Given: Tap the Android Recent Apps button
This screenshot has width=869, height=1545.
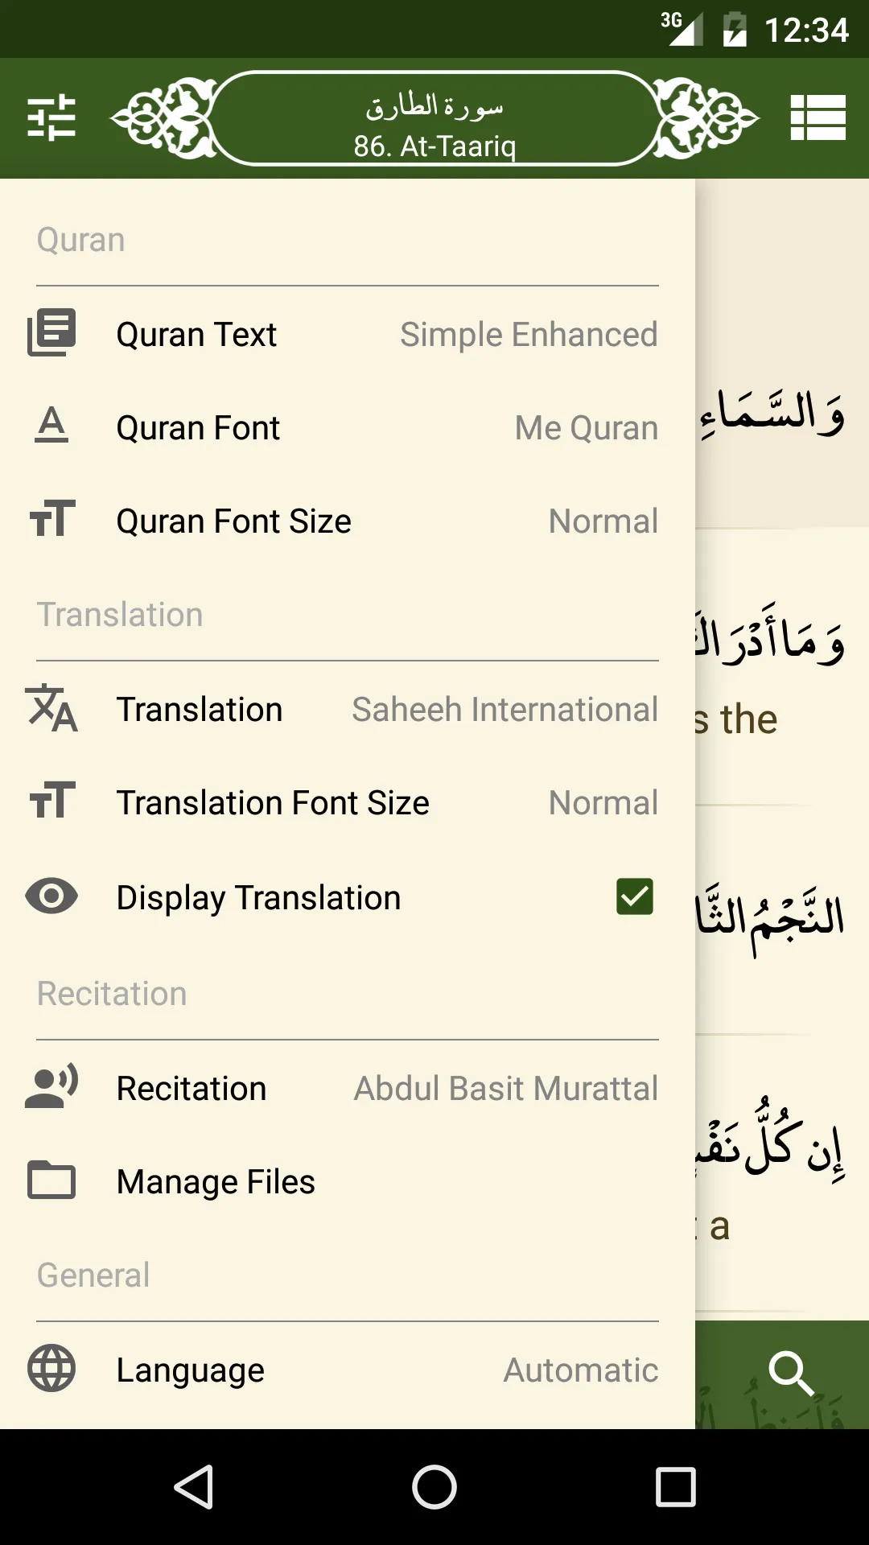Looking at the screenshot, I should tap(676, 1486).
